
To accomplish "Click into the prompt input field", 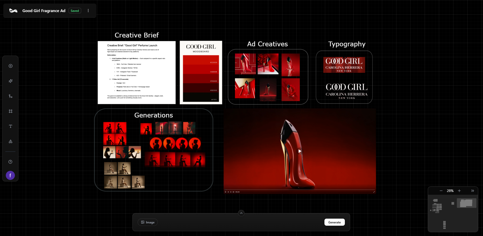I will point(241,222).
